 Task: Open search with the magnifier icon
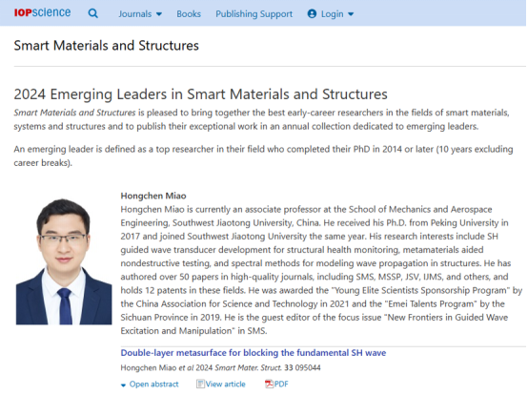click(x=93, y=13)
